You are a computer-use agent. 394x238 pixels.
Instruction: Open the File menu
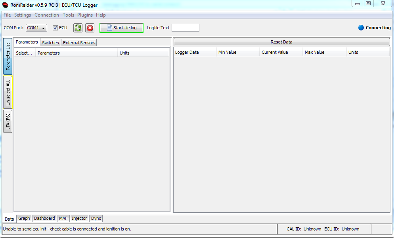pyautogui.click(x=7, y=15)
